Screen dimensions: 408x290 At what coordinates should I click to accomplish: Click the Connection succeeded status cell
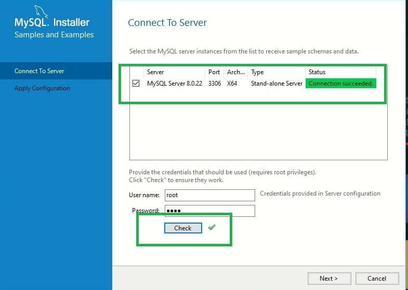point(341,84)
